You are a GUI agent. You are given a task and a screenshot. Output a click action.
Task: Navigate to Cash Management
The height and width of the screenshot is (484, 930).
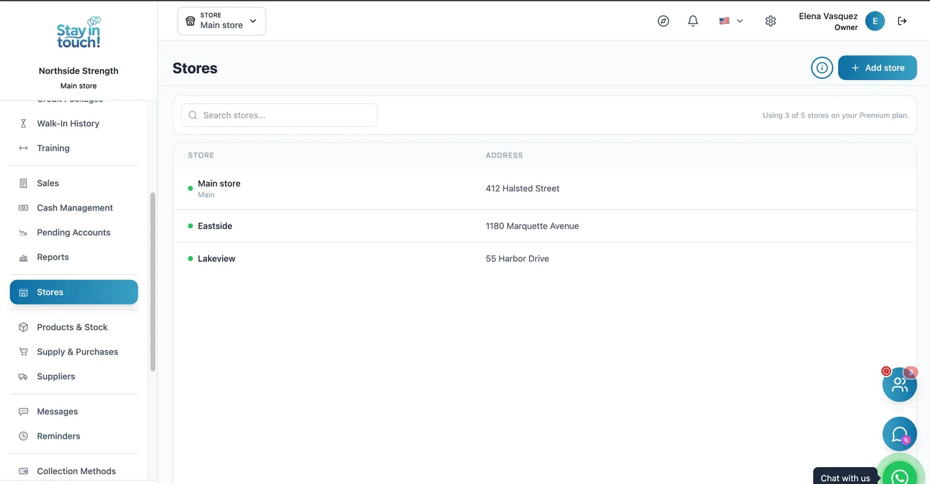(x=74, y=208)
